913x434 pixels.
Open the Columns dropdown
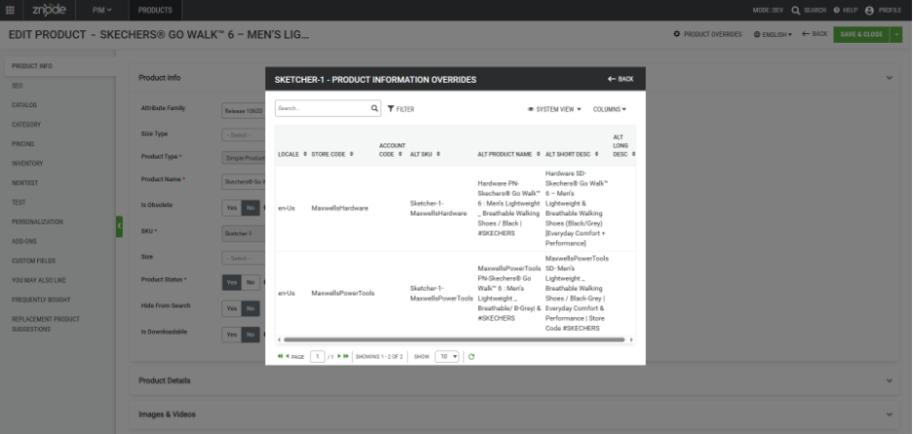610,109
